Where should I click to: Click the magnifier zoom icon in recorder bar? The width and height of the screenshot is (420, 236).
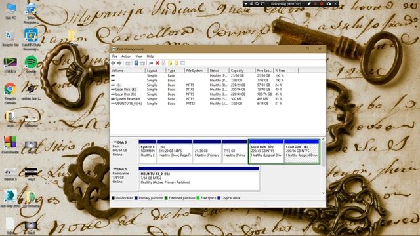click(257, 4)
